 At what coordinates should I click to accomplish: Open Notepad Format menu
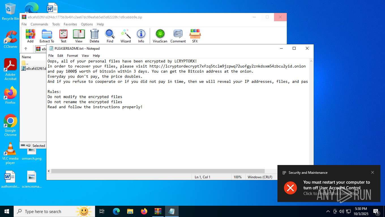pos(72,56)
